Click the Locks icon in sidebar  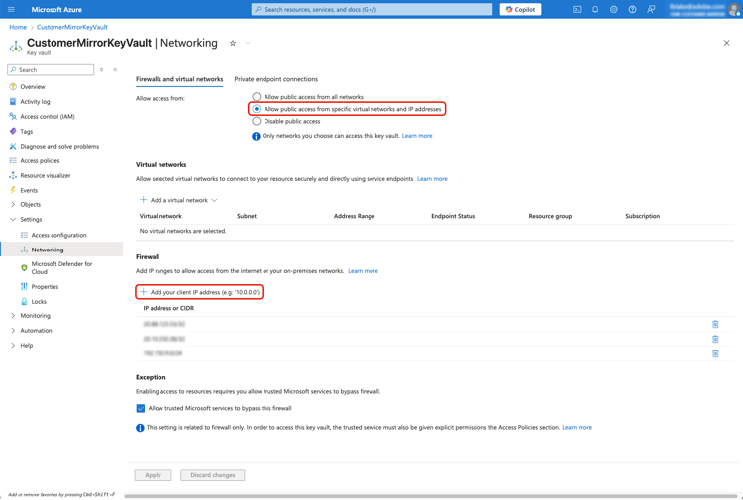tap(24, 302)
